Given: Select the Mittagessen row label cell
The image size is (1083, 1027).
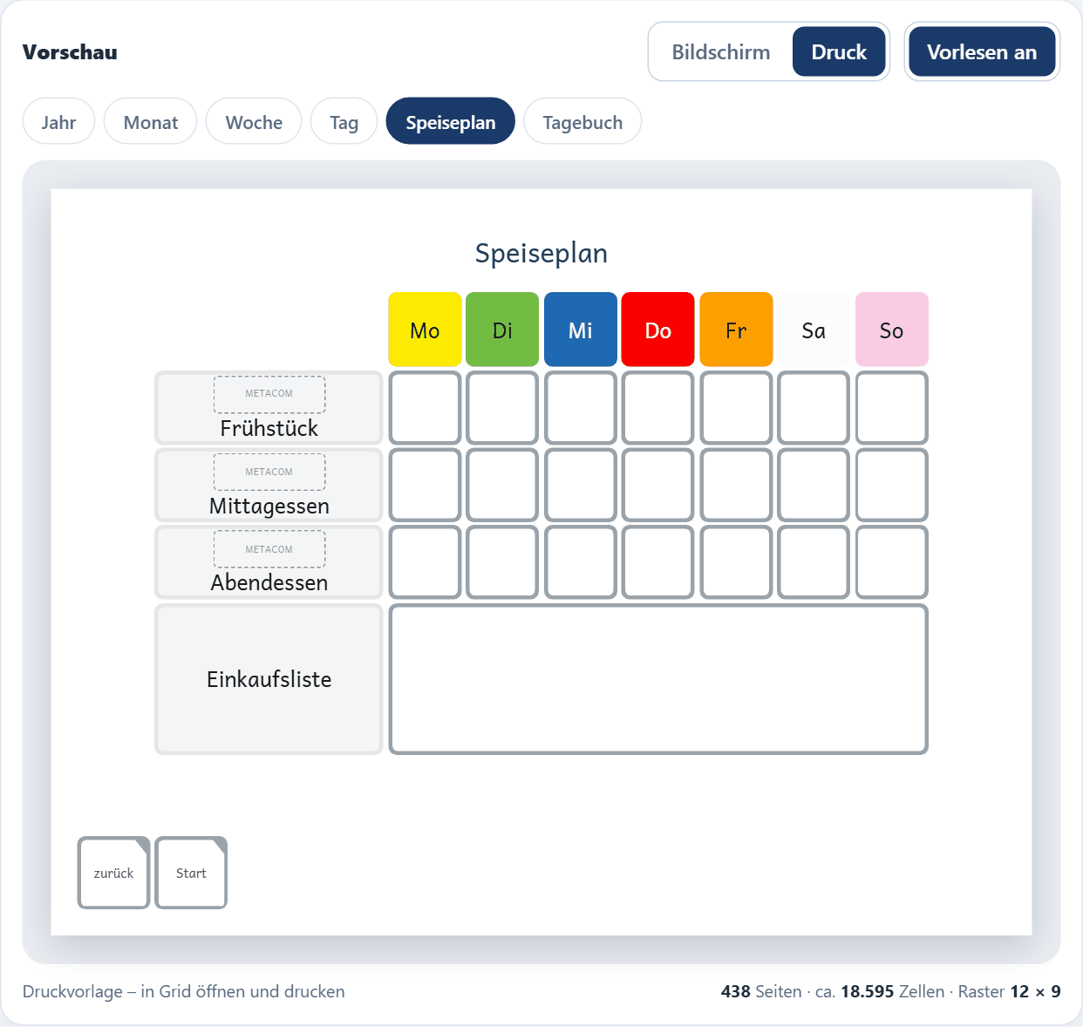Looking at the screenshot, I should pos(269,486).
